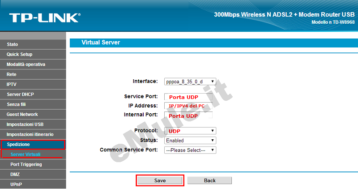Click the Interface label

145,82
